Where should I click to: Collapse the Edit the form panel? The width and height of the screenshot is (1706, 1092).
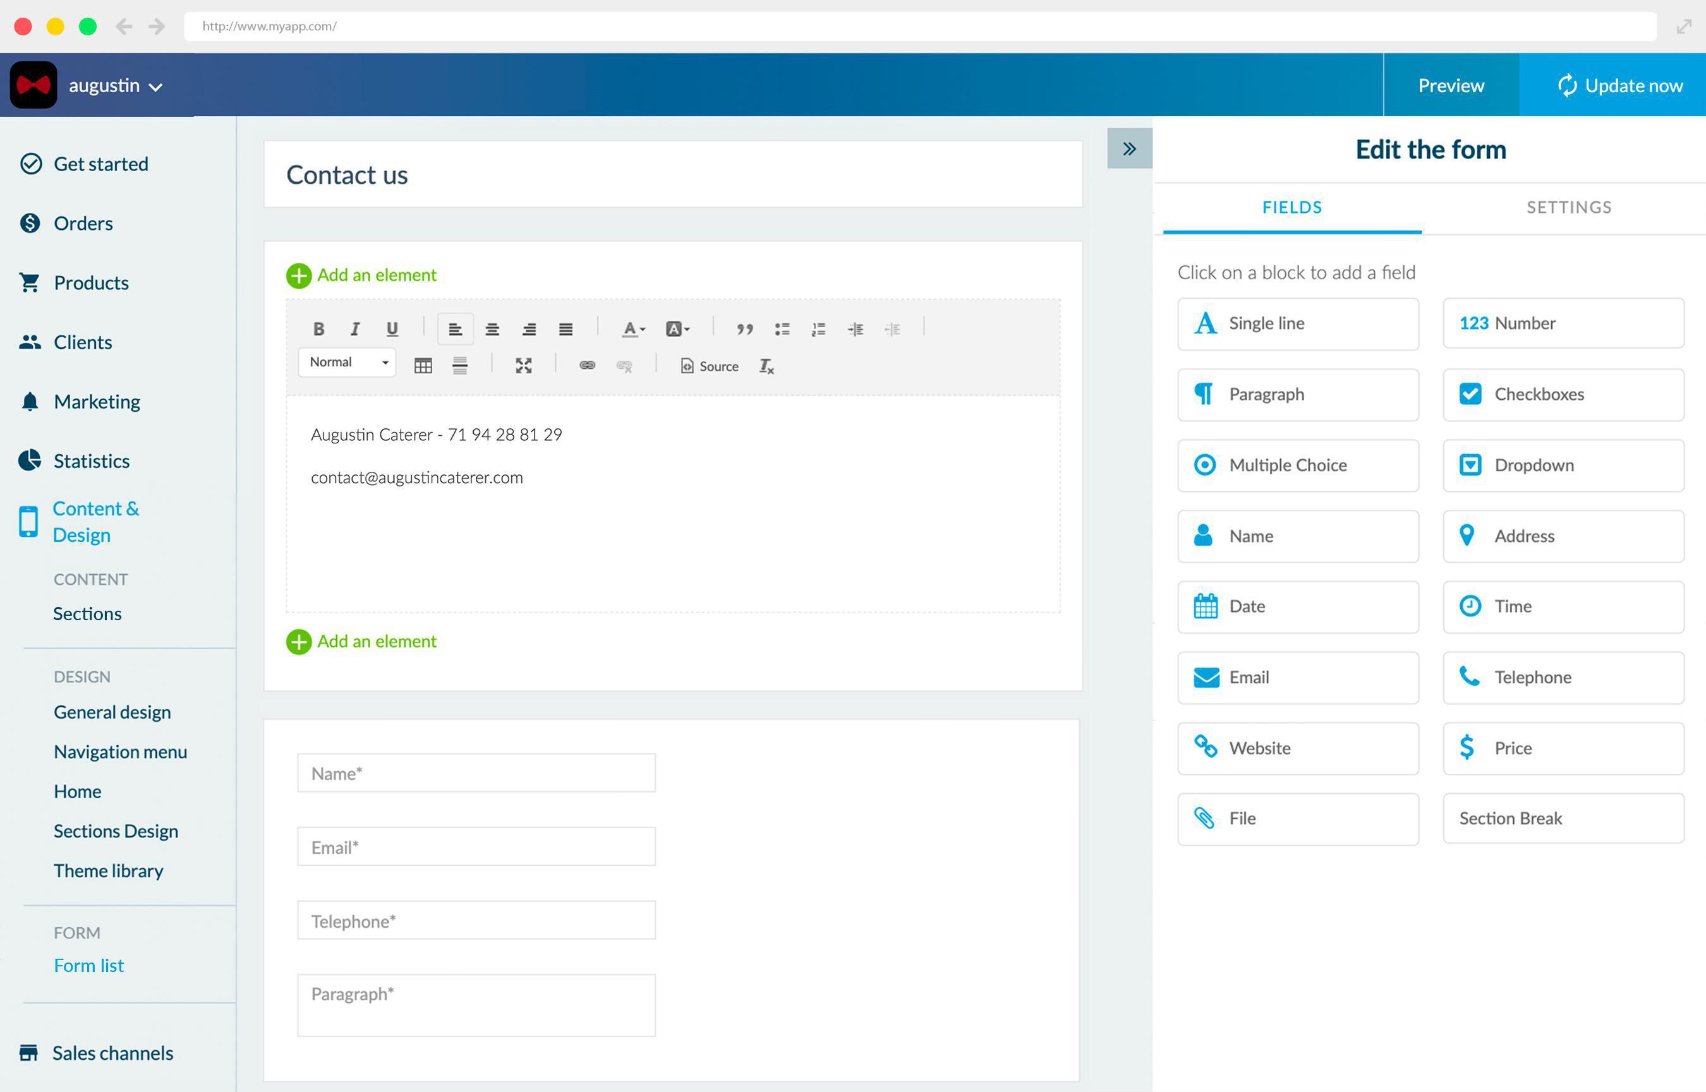(1129, 149)
